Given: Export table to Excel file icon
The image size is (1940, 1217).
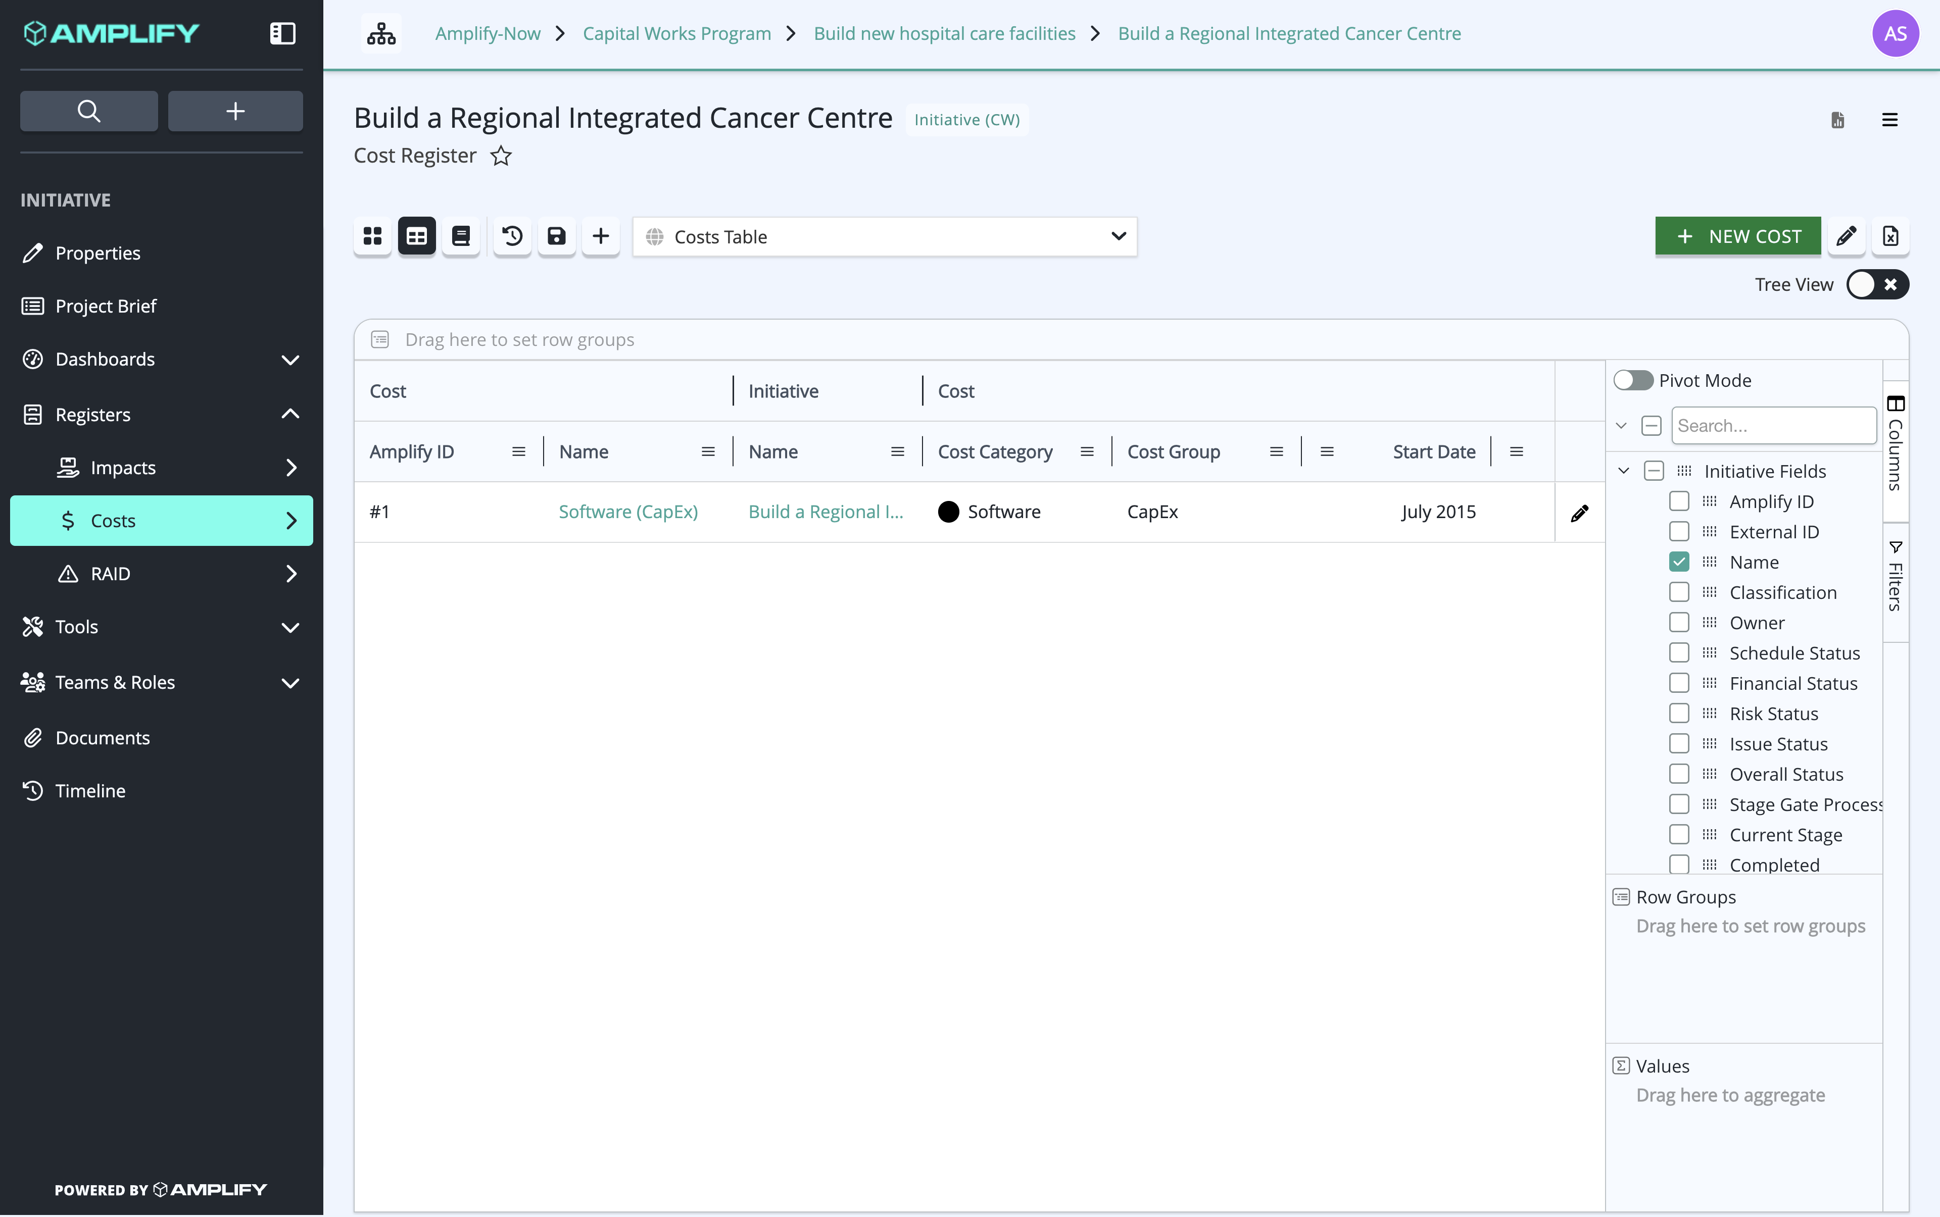Looking at the screenshot, I should coord(1890,237).
